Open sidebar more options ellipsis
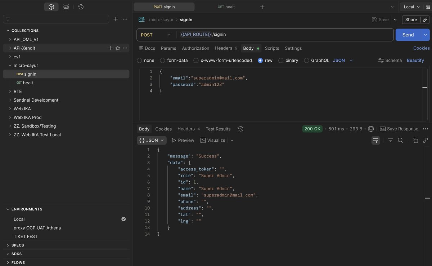Screen dimensions: 432x266 [x=125, y=19]
